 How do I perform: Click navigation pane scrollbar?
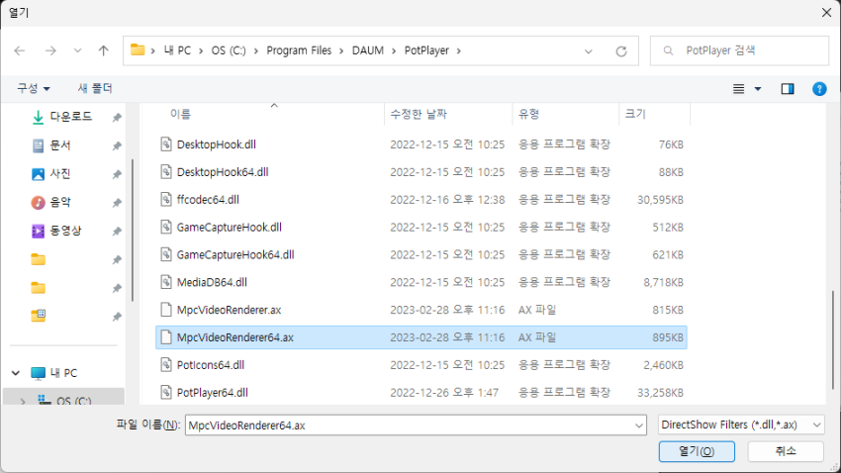[x=132, y=230]
